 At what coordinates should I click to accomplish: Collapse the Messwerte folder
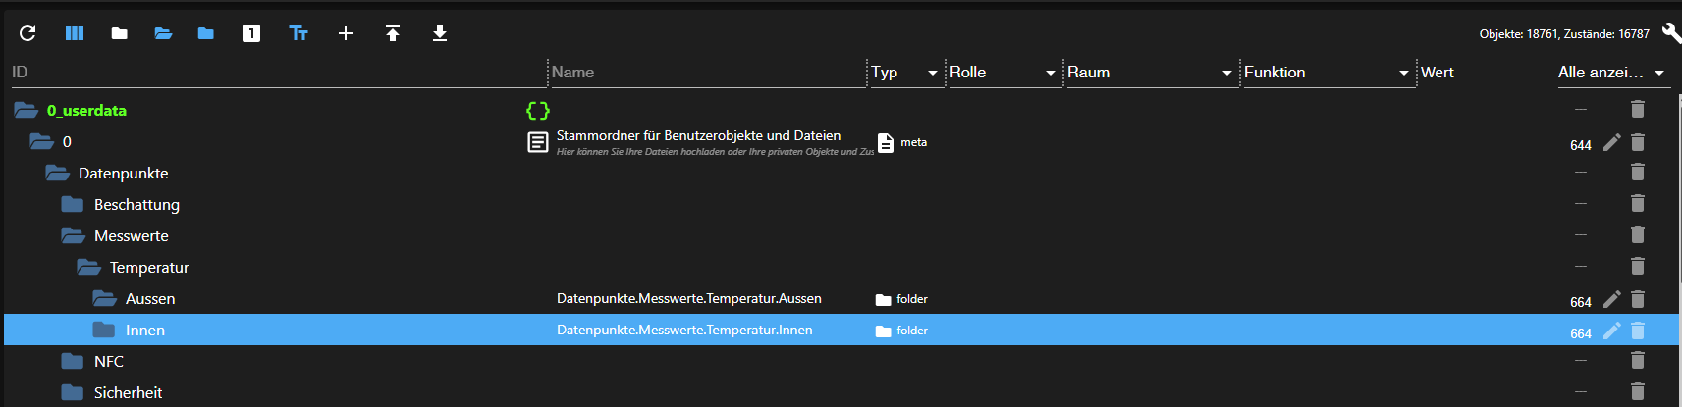coord(73,235)
